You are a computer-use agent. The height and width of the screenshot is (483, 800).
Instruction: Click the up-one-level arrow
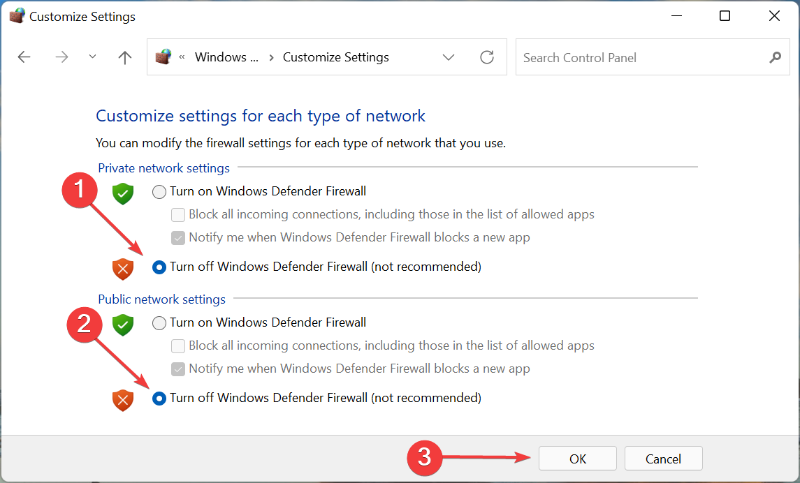124,57
